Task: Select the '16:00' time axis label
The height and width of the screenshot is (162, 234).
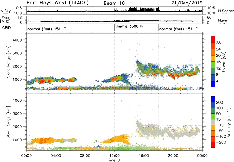Action: [x=144, y=156]
